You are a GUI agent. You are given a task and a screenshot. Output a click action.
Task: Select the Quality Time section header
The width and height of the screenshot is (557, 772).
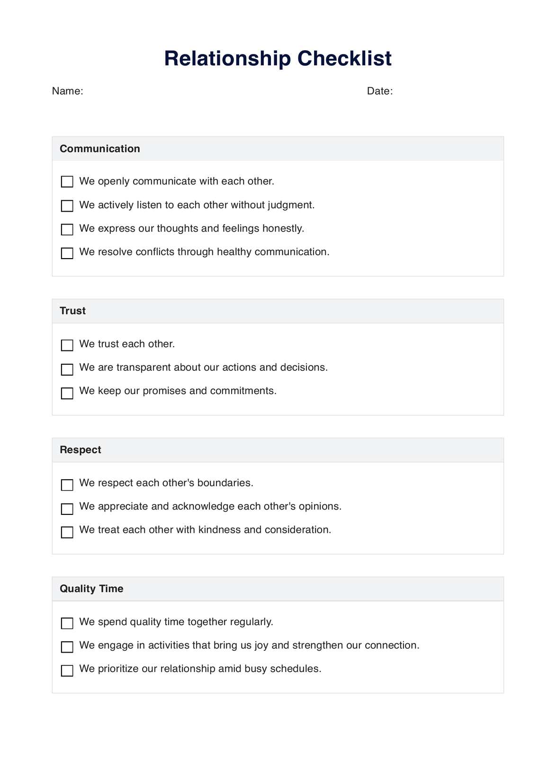click(x=91, y=589)
